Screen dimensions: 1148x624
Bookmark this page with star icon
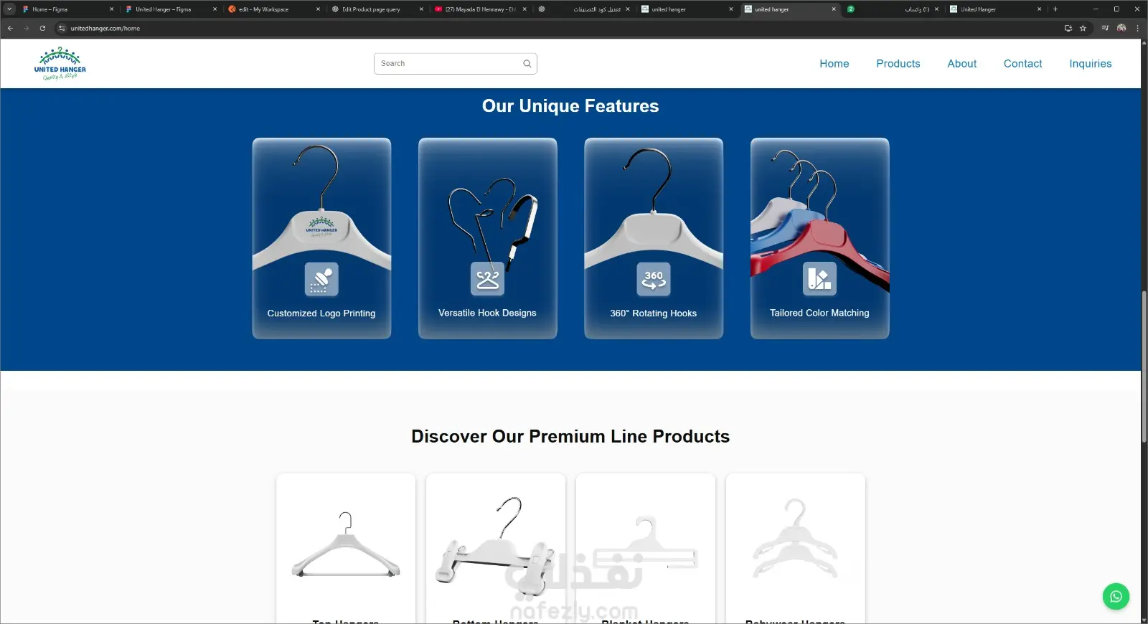[1083, 29]
